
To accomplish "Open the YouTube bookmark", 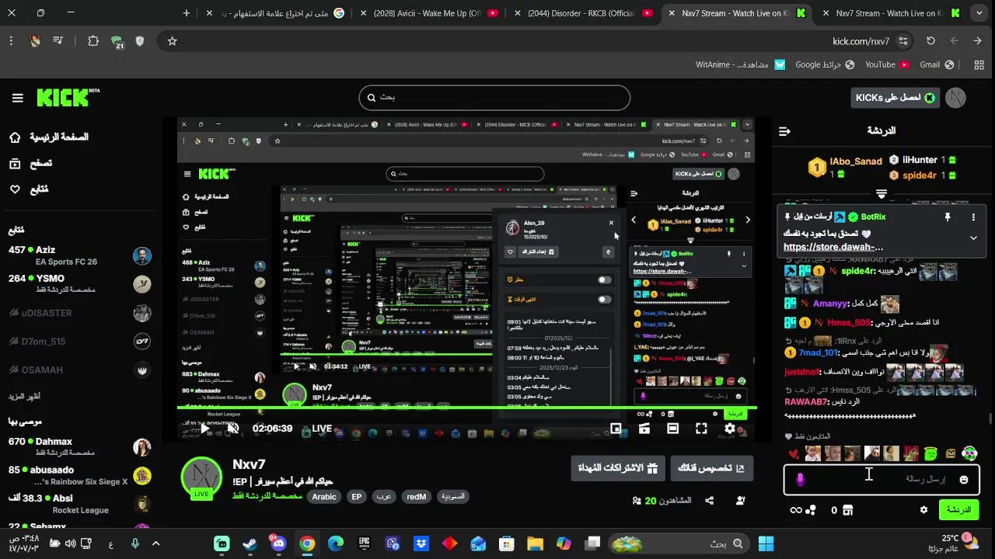I will pos(887,65).
